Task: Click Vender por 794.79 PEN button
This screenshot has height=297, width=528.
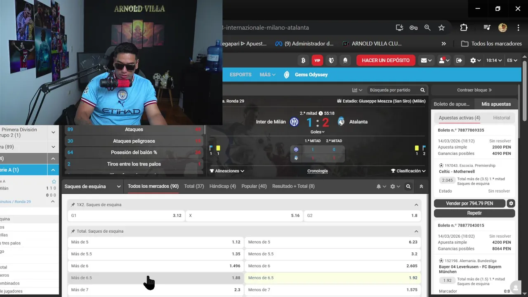Action: point(469,203)
